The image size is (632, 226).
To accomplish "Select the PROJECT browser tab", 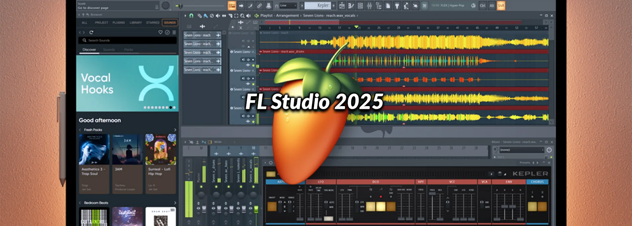I will coord(102,22).
